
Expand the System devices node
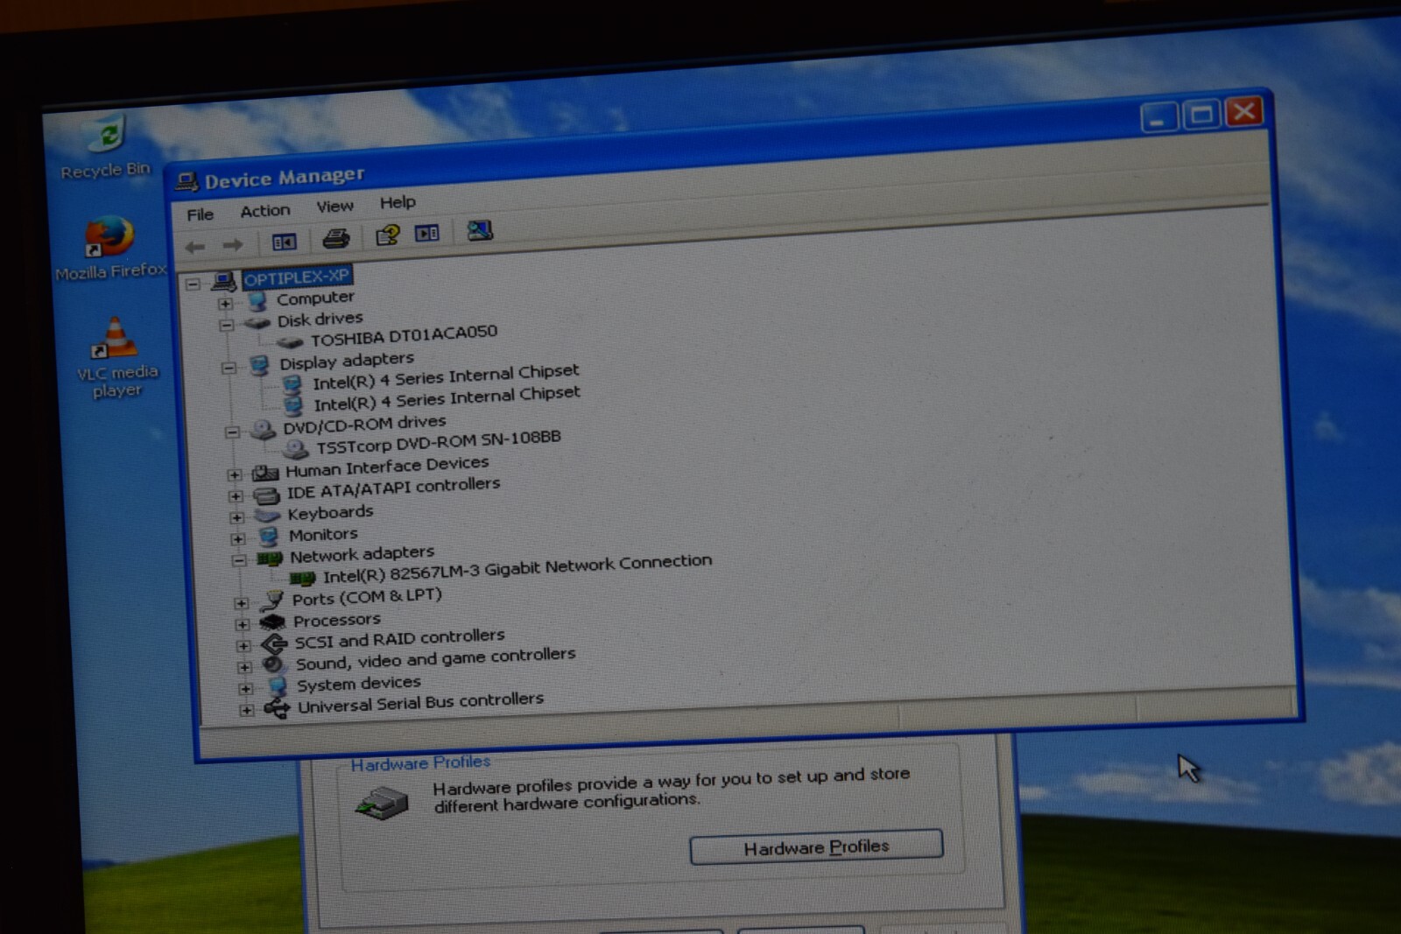(246, 689)
